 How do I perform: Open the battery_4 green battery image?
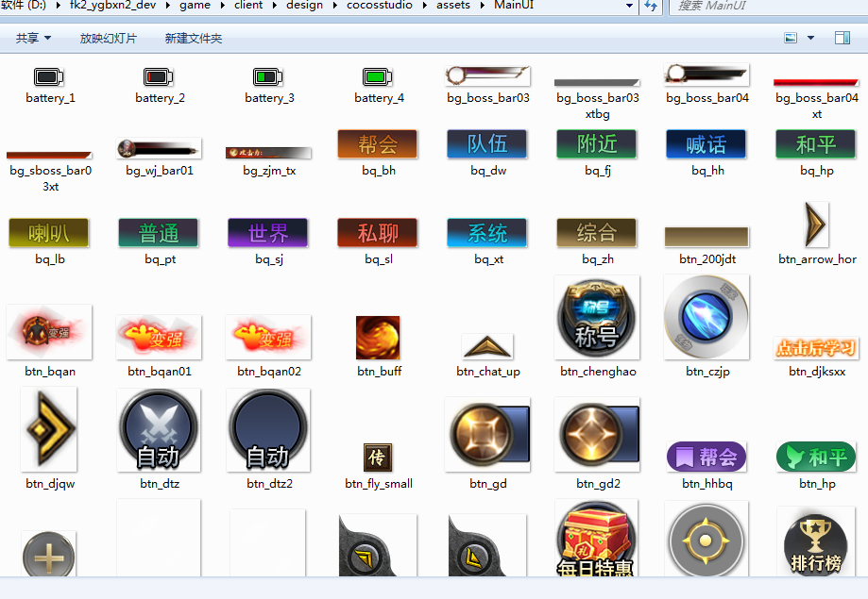pos(378,77)
